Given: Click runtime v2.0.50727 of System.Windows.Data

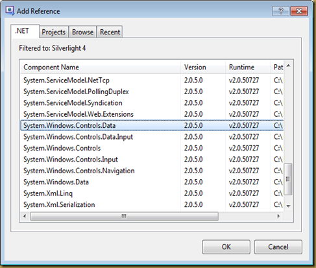Looking at the screenshot, I should click(244, 182).
